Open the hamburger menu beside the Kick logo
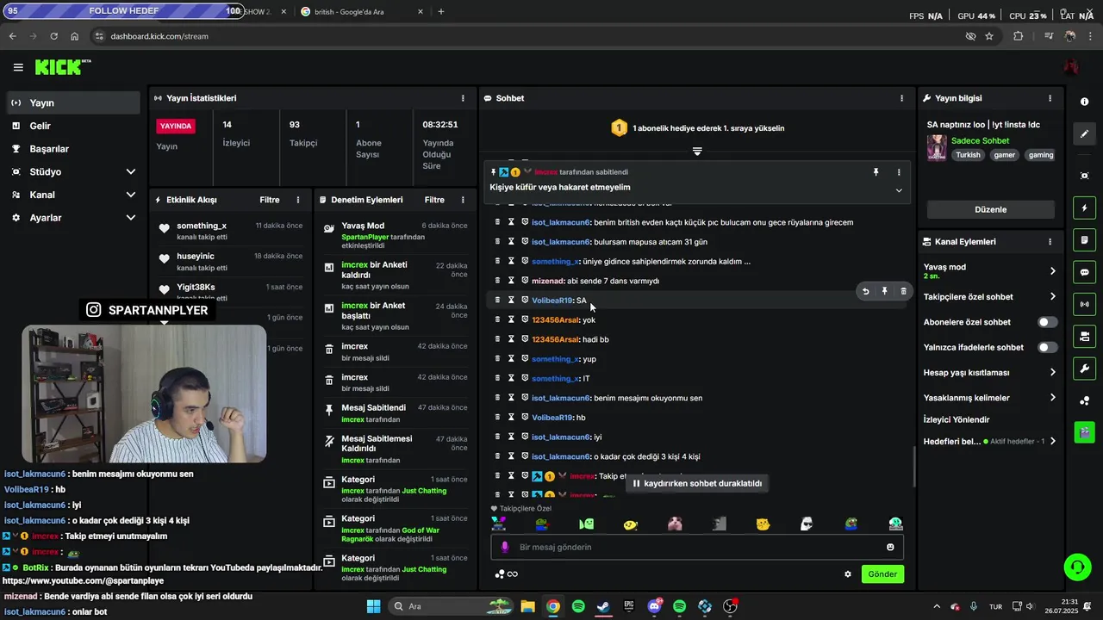Viewport: 1103px width, 620px height. click(18, 67)
